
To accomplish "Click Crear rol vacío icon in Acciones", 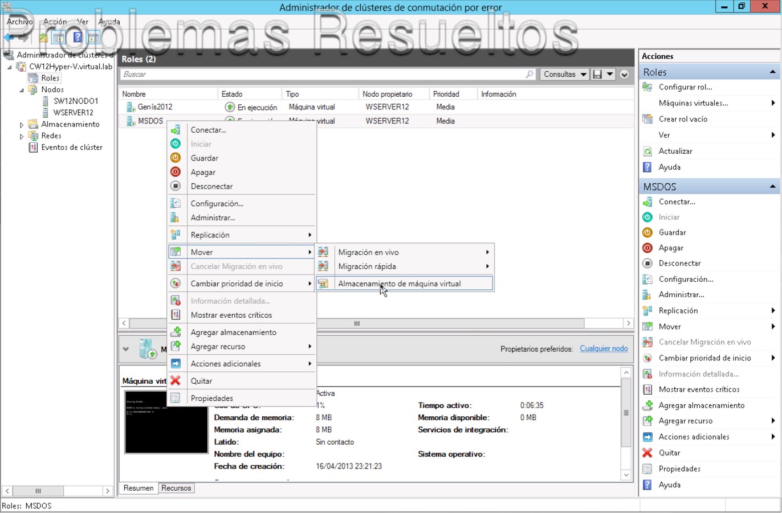I will pos(647,119).
